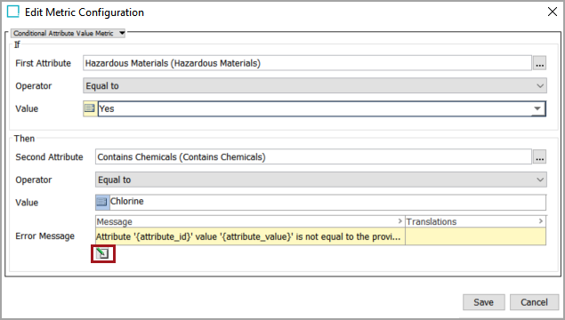Open the Conditional Attribute Value Metric dropdown
The height and width of the screenshot is (320, 565).
pyautogui.click(x=69, y=33)
